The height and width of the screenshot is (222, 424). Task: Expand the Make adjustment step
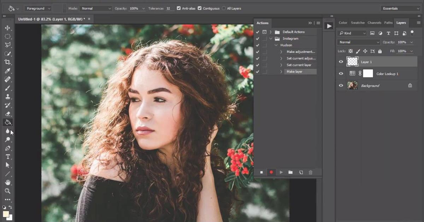[x=281, y=51]
